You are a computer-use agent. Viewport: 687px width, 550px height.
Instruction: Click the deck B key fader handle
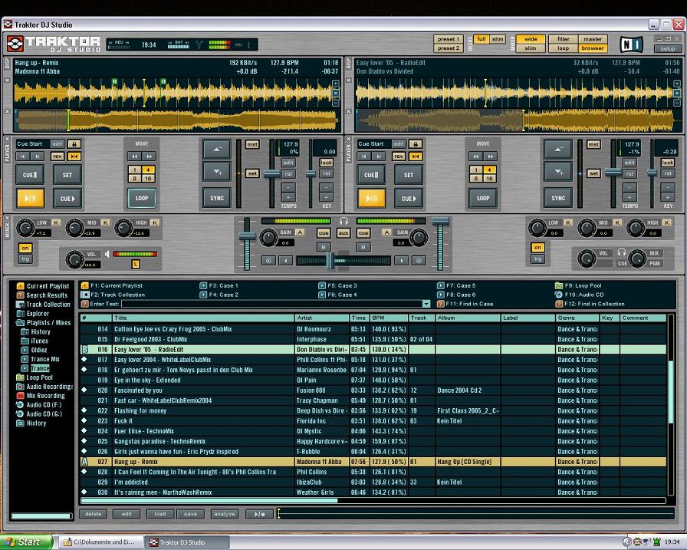(x=652, y=173)
